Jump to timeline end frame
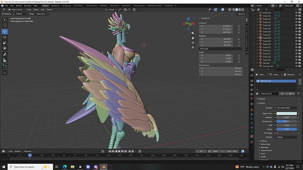The height and width of the screenshot is (170, 303). pos(126,151)
